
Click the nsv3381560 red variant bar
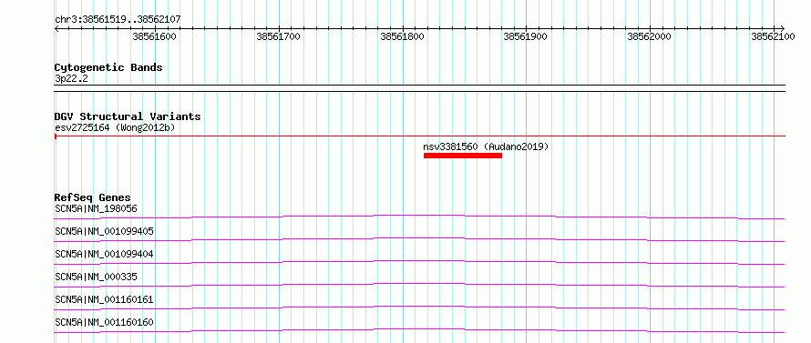462,156
